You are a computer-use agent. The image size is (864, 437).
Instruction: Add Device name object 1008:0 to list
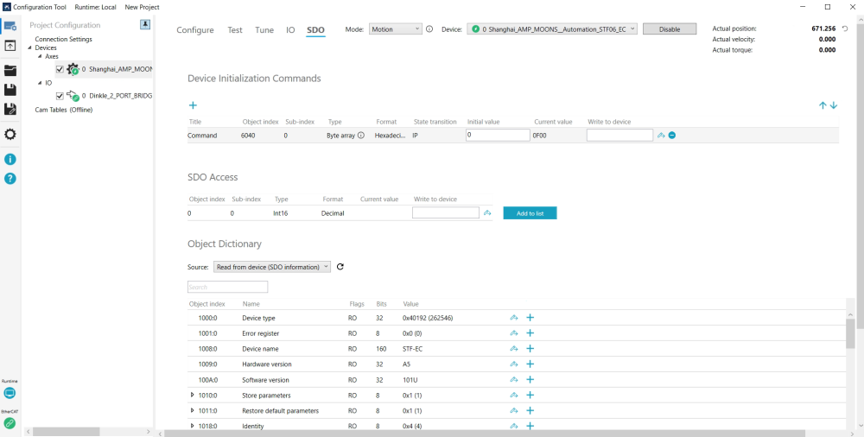point(530,349)
